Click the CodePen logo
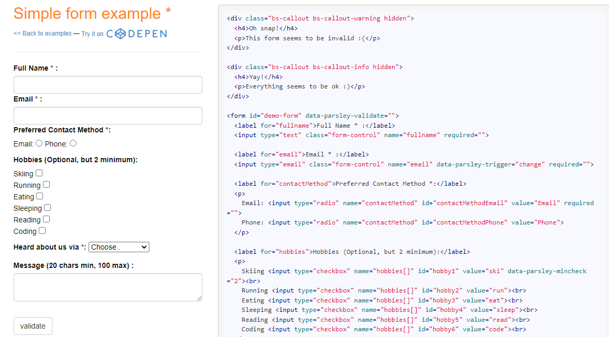This screenshot has width=609, height=337. [x=136, y=33]
